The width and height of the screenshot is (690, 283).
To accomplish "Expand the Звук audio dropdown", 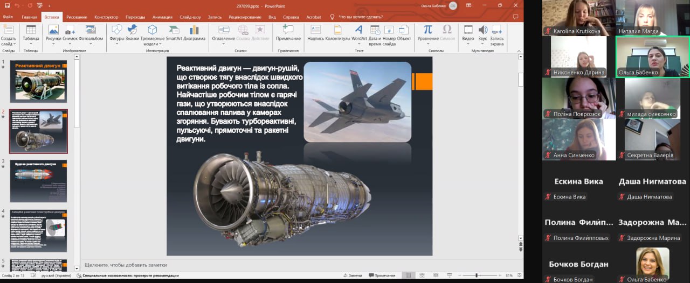I will [x=482, y=44].
